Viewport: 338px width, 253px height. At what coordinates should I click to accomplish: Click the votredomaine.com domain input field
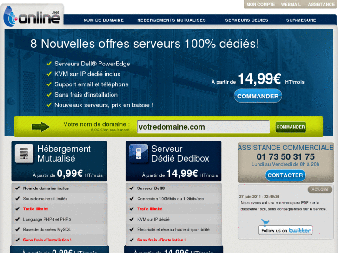pos(203,127)
